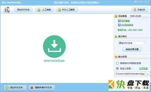The height and width of the screenshot is (92, 151).
Task: Click the VIP medal icon
Action: (x=135, y=10)
